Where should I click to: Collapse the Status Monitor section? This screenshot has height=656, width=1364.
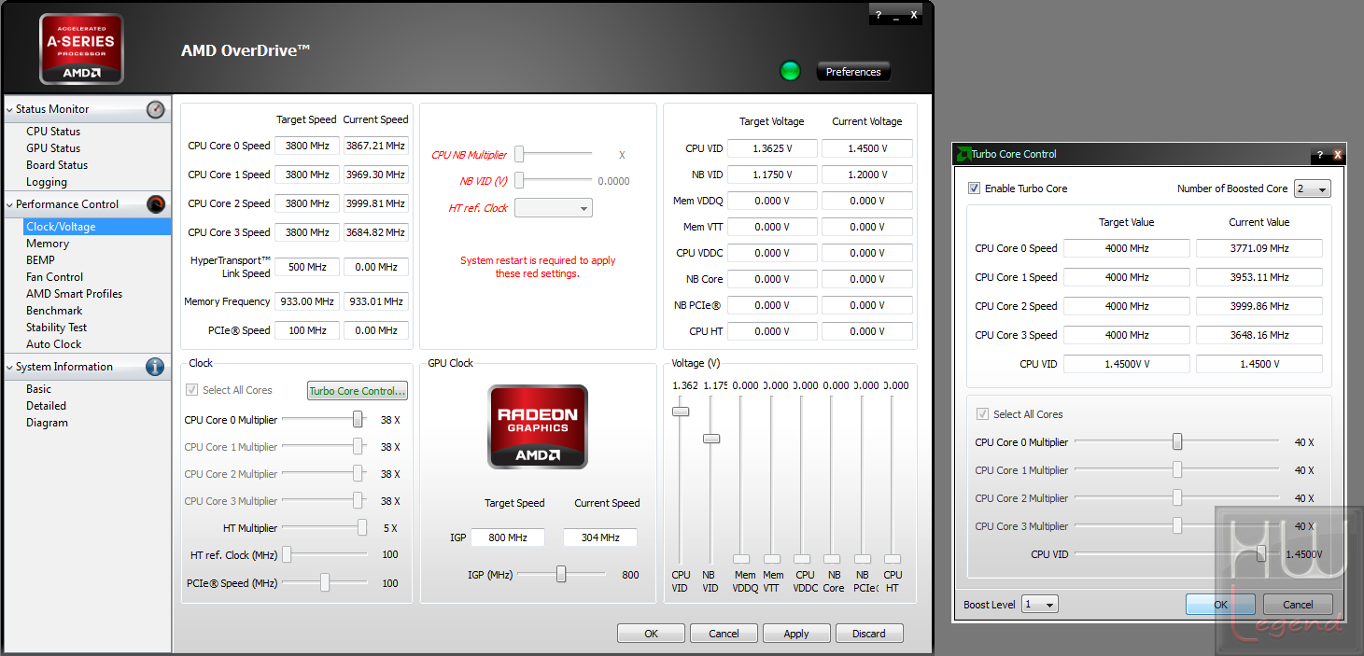(x=9, y=110)
